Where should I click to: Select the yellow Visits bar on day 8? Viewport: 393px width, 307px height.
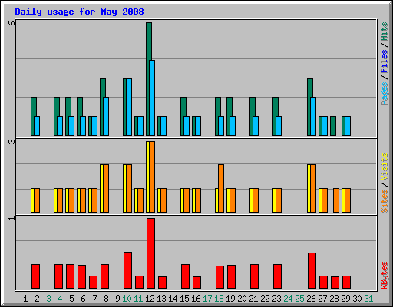click(x=101, y=188)
